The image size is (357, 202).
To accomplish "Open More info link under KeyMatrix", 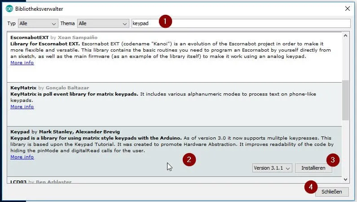I will click(22, 107).
